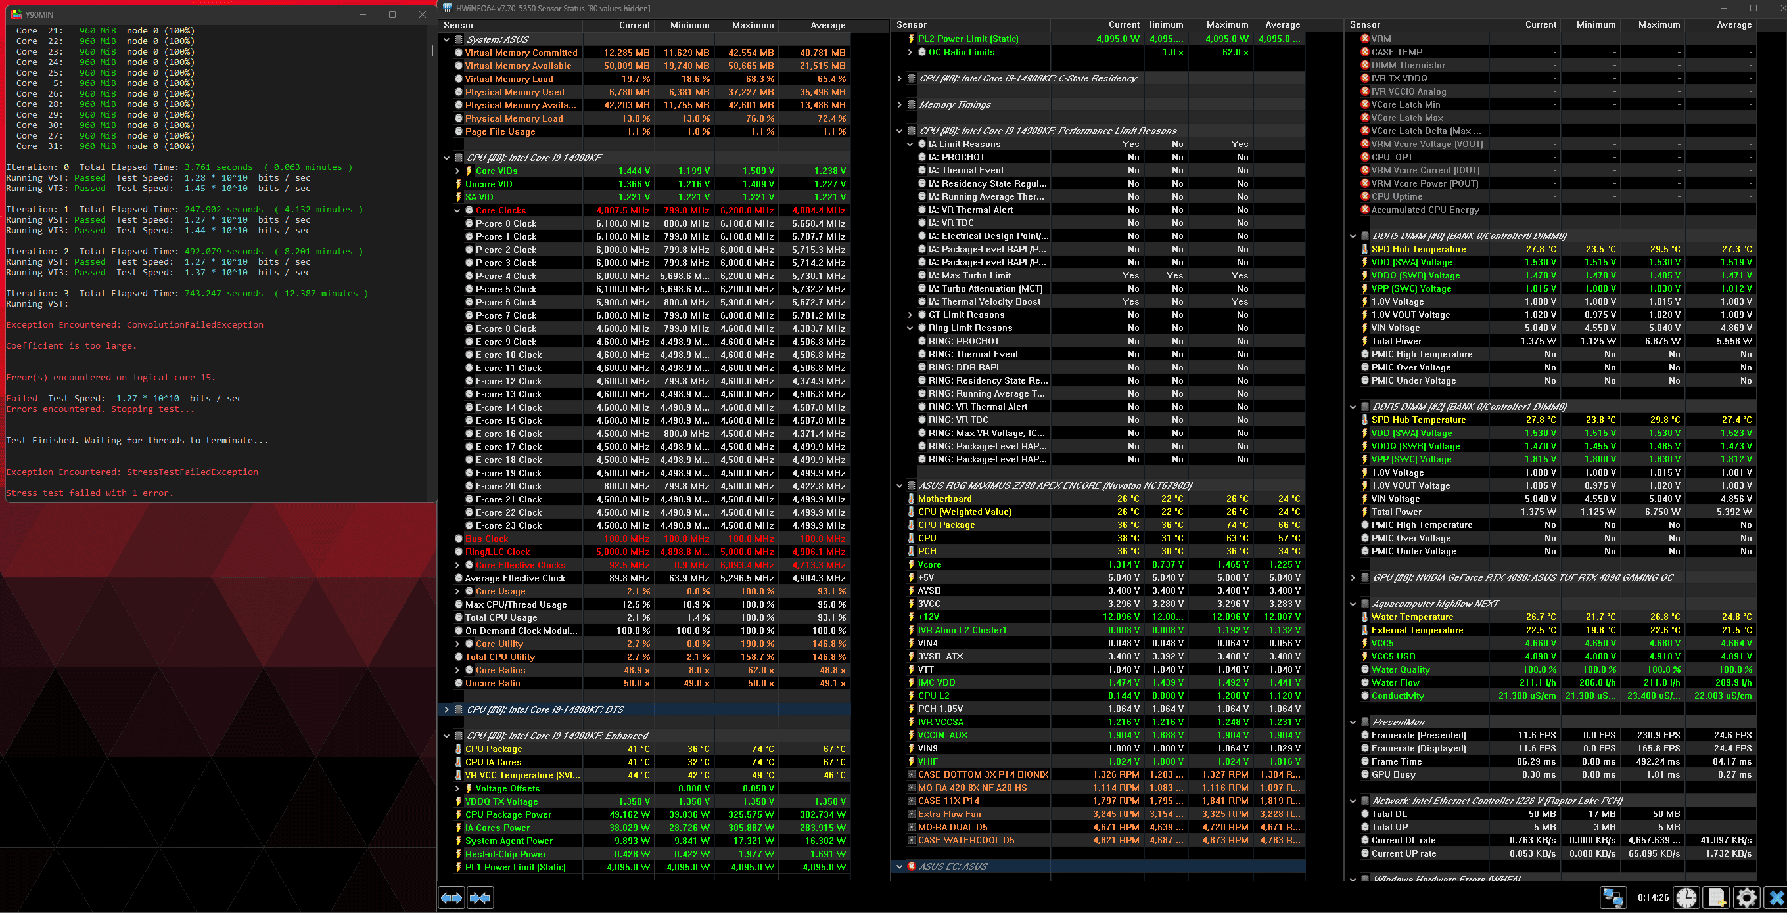
Task: Click the fan icon beside MO-RA DUAL D5
Action: [x=911, y=827]
